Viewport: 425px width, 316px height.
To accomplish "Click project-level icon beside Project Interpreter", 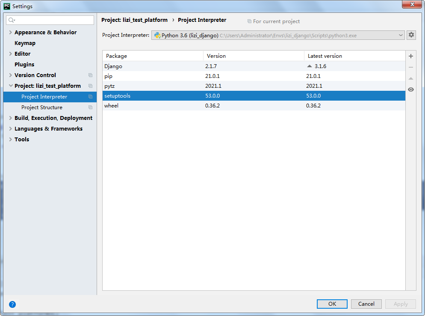I will (90, 97).
